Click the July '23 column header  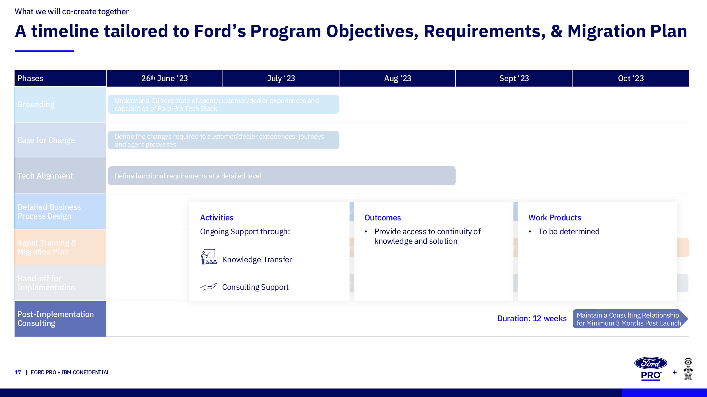tap(281, 78)
